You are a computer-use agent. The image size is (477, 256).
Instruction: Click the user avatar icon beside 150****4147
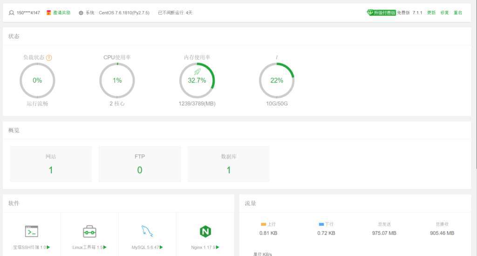click(x=12, y=13)
